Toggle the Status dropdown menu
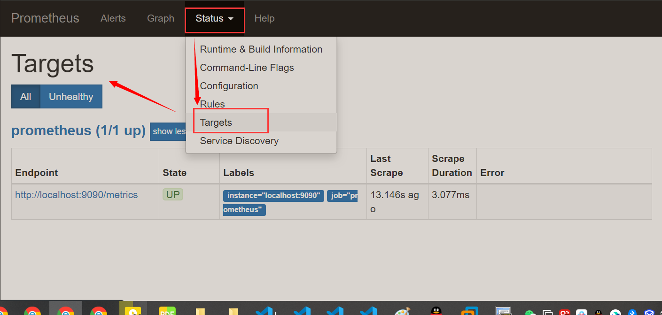This screenshot has height=315, width=662. coord(215,18)
